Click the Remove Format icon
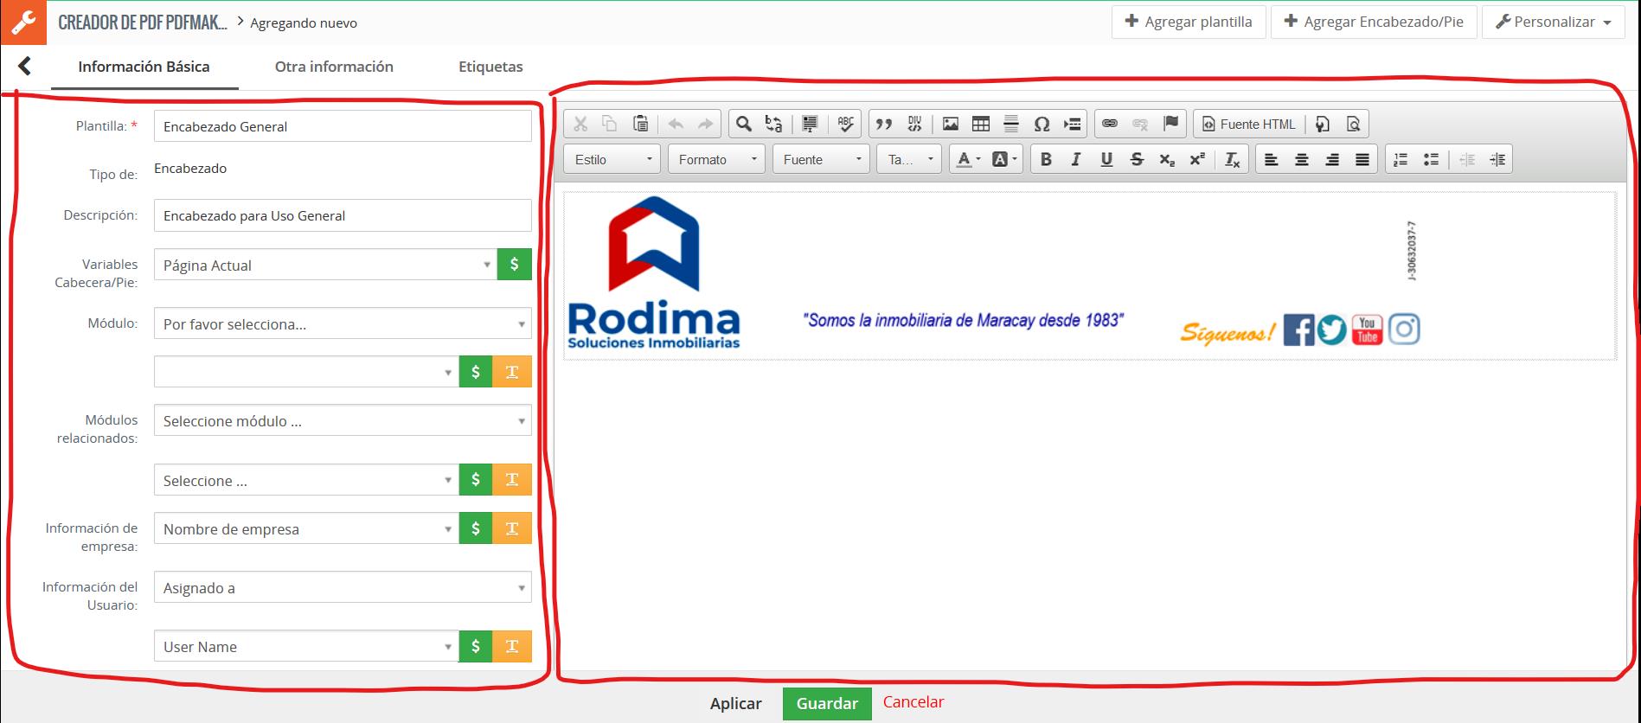The width and height of the screenshot is (1641, 723). (1232, 160)
